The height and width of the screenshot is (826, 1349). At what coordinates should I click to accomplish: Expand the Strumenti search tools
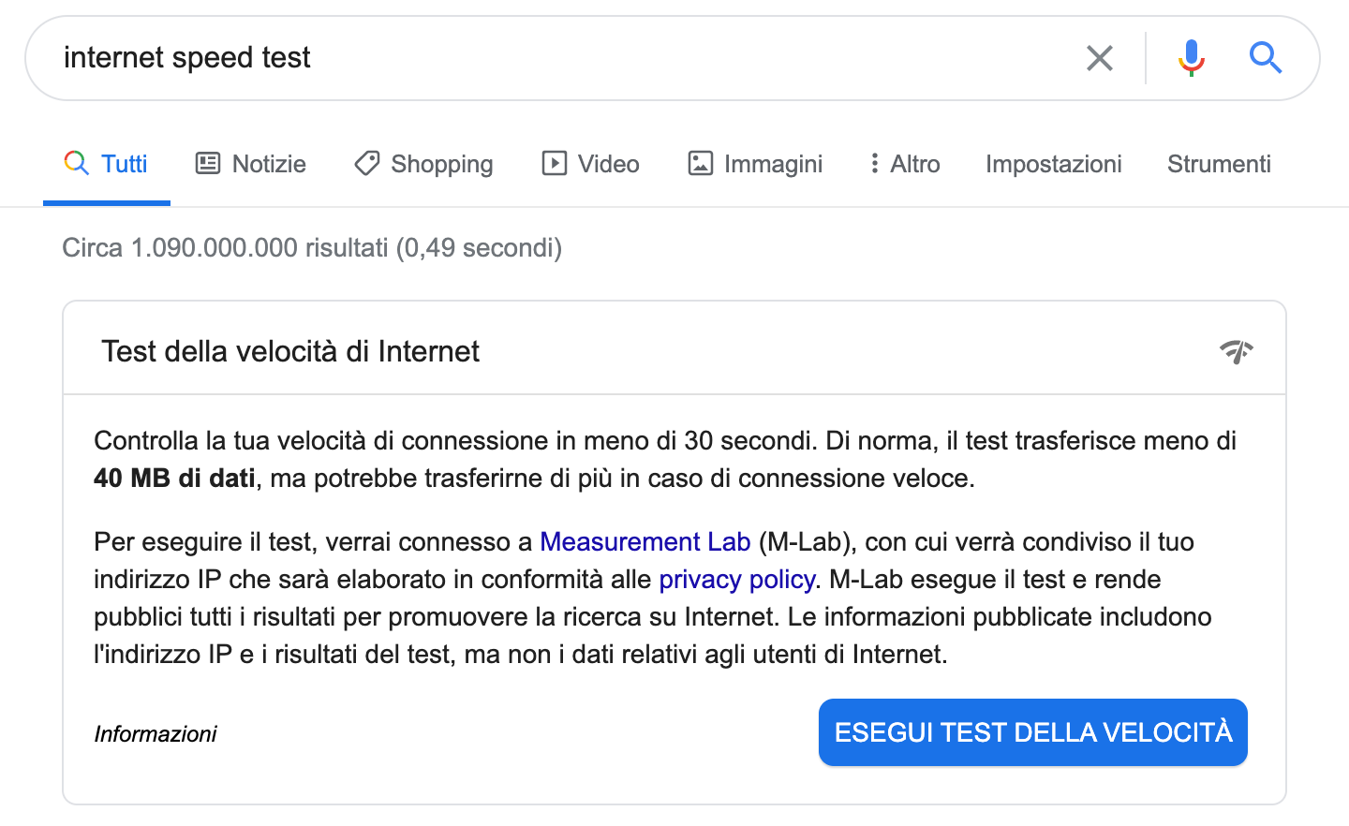1219,164
